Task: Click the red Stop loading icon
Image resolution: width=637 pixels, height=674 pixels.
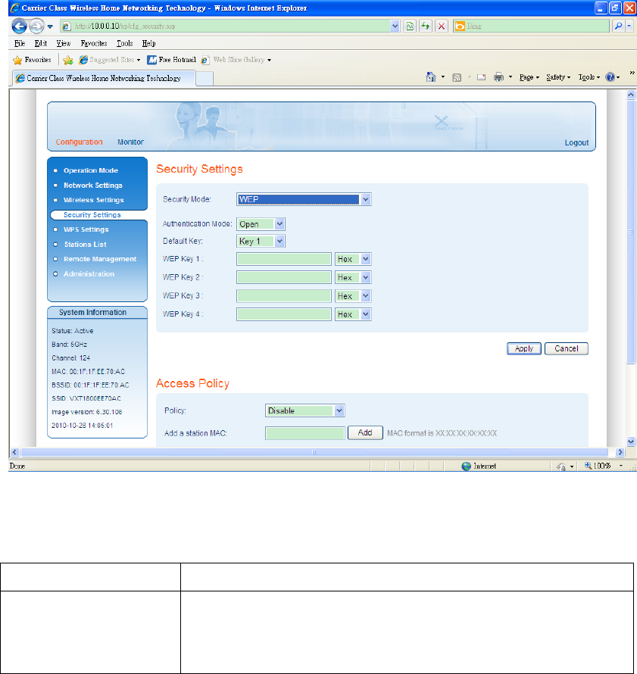Action: 441,27
